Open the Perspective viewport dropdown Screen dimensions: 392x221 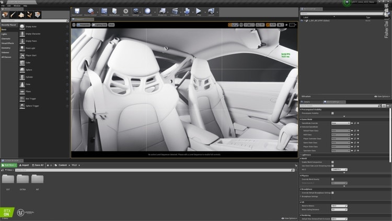click(x=83, y=25)
